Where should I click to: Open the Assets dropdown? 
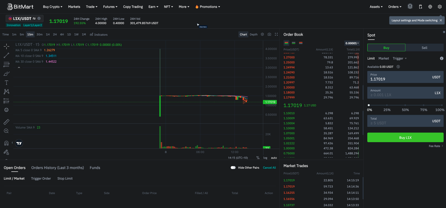pos(376,7)
